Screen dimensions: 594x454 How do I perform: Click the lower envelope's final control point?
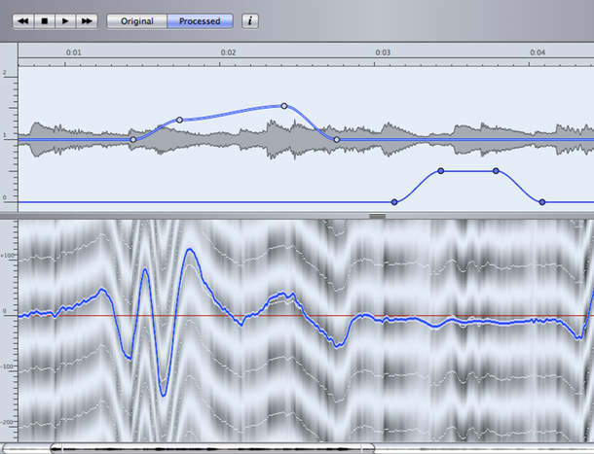click(541, 202)
